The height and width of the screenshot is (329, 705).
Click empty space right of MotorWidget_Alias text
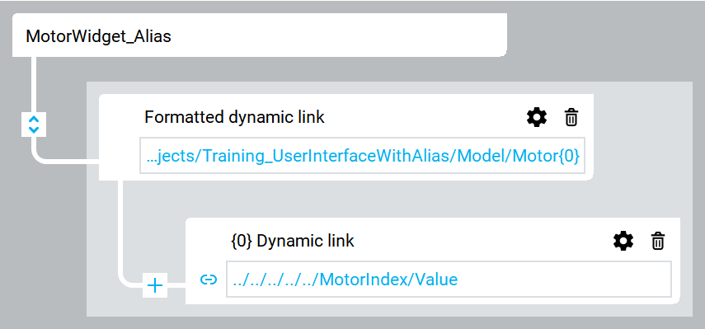[x=337, y=35]
